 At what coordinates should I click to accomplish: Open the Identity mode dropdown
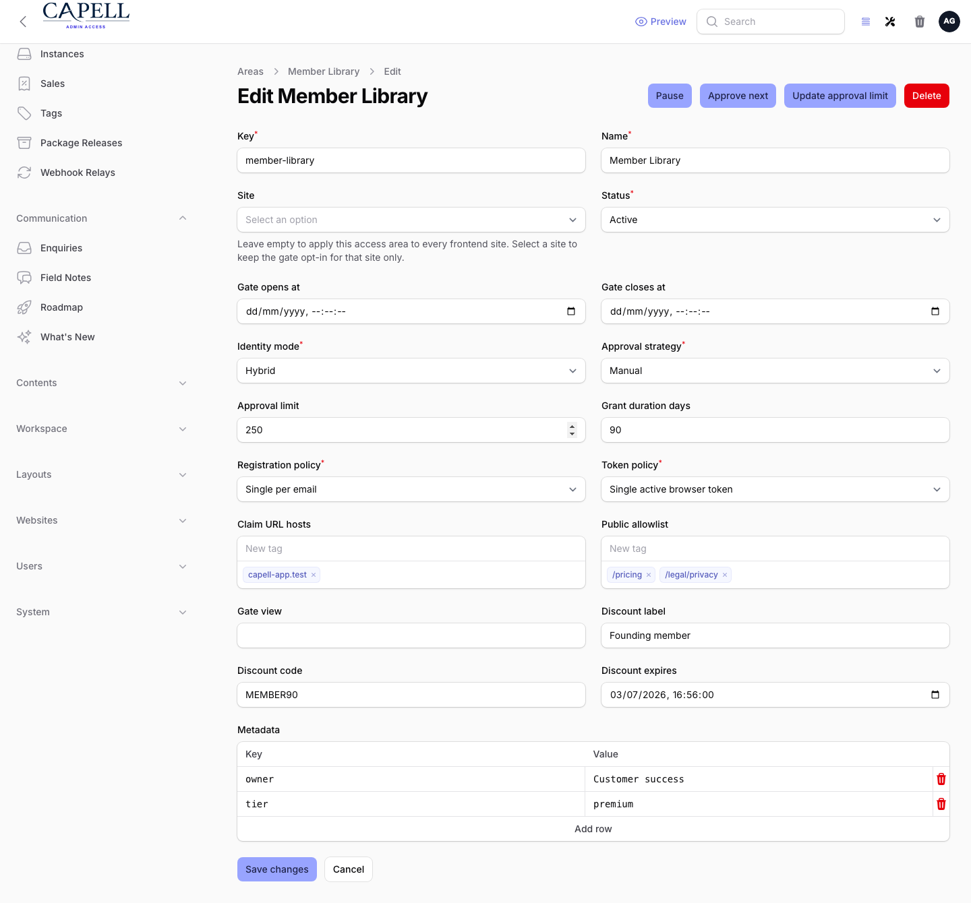pos(411,371)
